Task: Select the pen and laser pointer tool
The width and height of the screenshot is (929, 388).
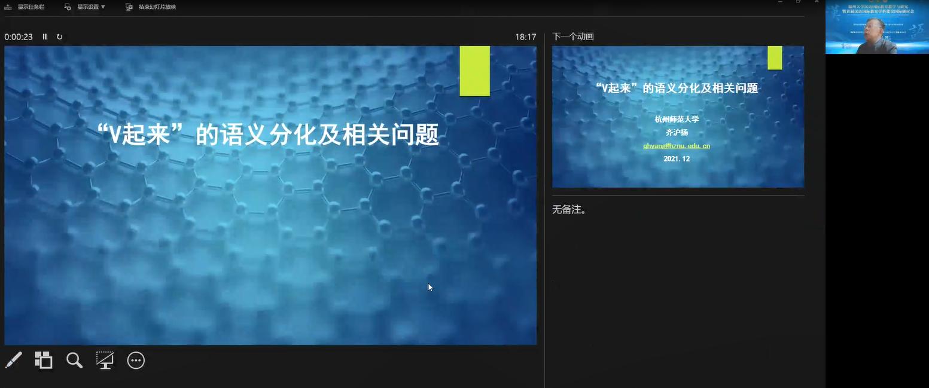Action: (13, 360)
